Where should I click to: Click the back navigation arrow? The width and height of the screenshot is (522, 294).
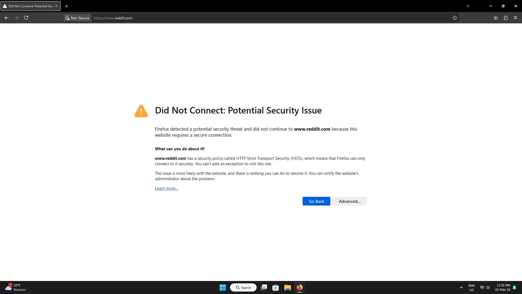[x=7, y=18]
